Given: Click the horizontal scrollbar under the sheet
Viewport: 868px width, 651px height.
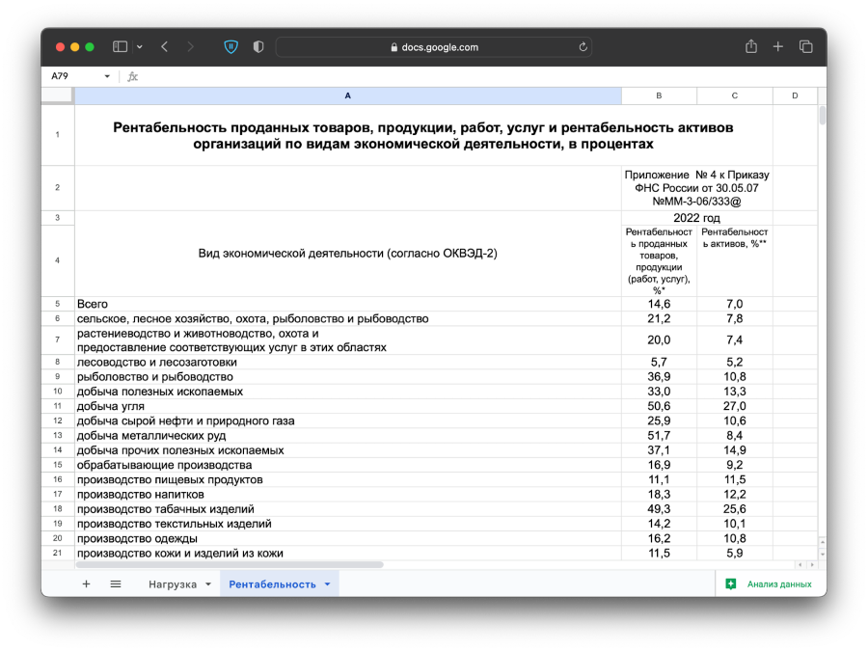Looking at the screenshot, I should pos(231,564).
